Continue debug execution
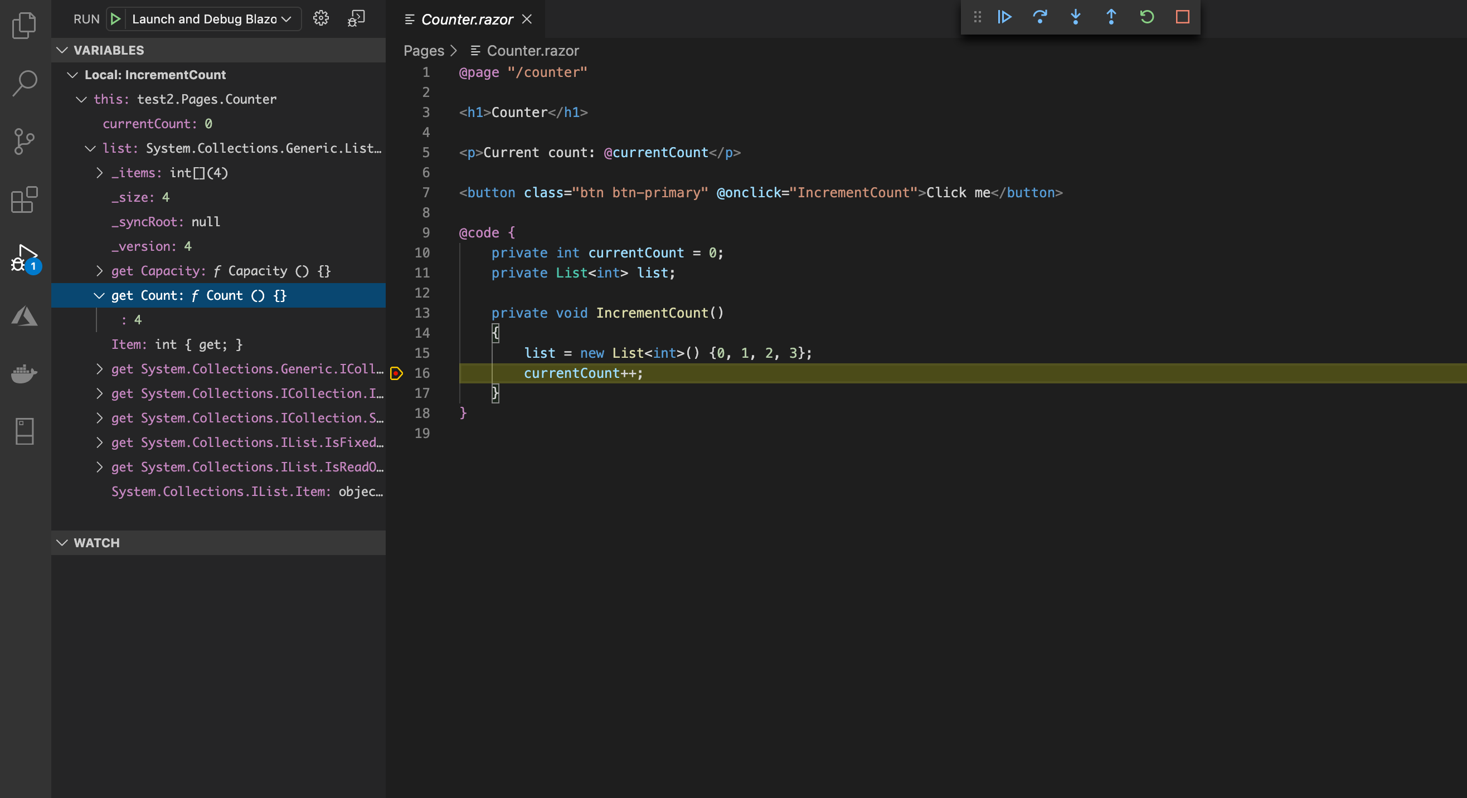Viewport: 1467px width, 798px height. (x=1004, y=17)
